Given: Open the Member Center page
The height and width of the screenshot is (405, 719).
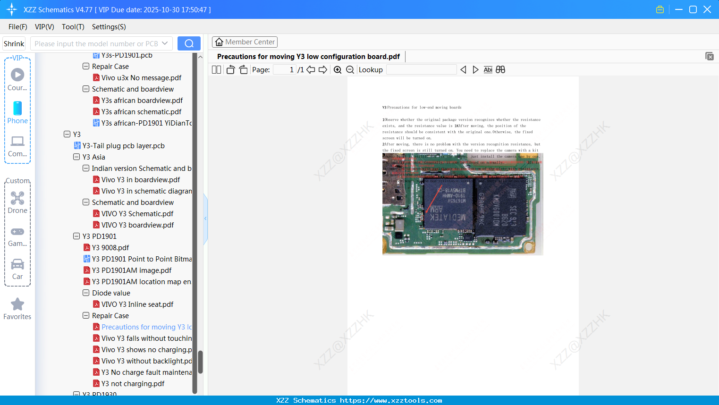Looking at the screenshot, I should pyautogui.click(x=245, y=42).
